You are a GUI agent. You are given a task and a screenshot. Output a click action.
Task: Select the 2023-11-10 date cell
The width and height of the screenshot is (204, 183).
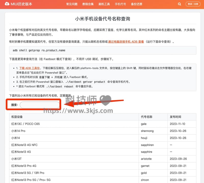click(x=182, y=124)
